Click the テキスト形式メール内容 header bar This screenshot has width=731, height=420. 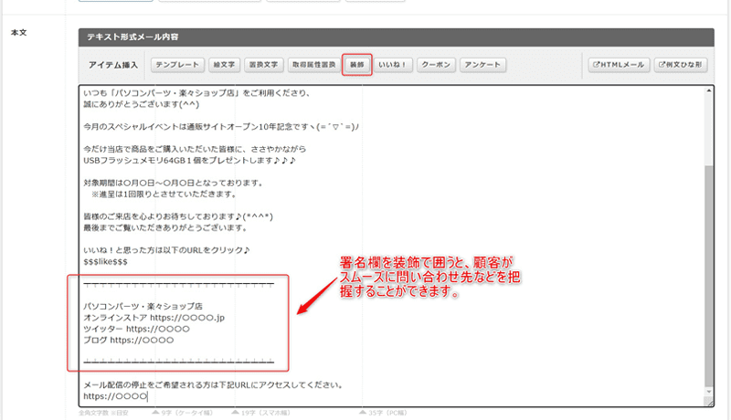[397, 37]
